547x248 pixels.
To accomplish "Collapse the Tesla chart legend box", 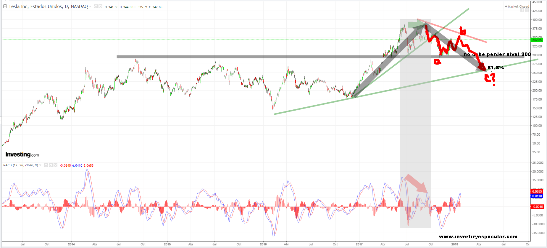I will [x=5, y=6].
